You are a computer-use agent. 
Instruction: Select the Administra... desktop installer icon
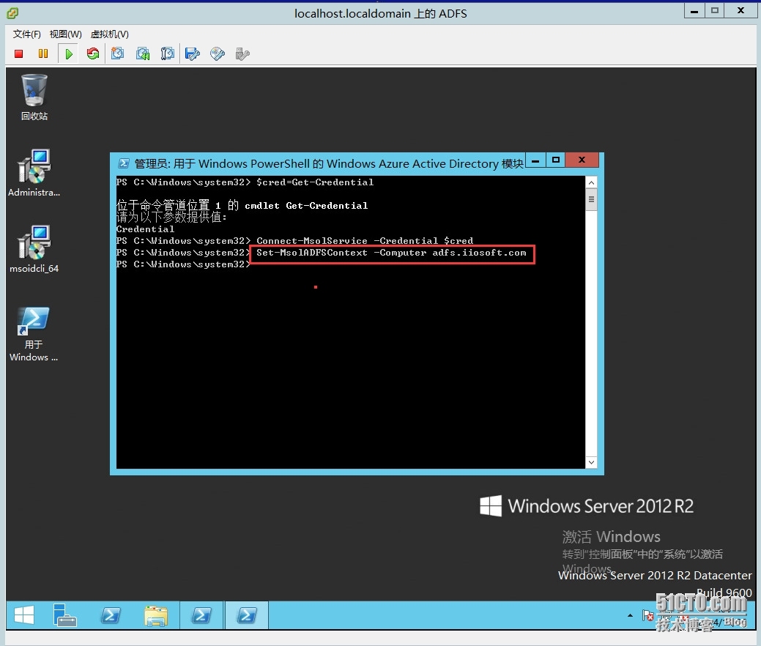(34, 173)
